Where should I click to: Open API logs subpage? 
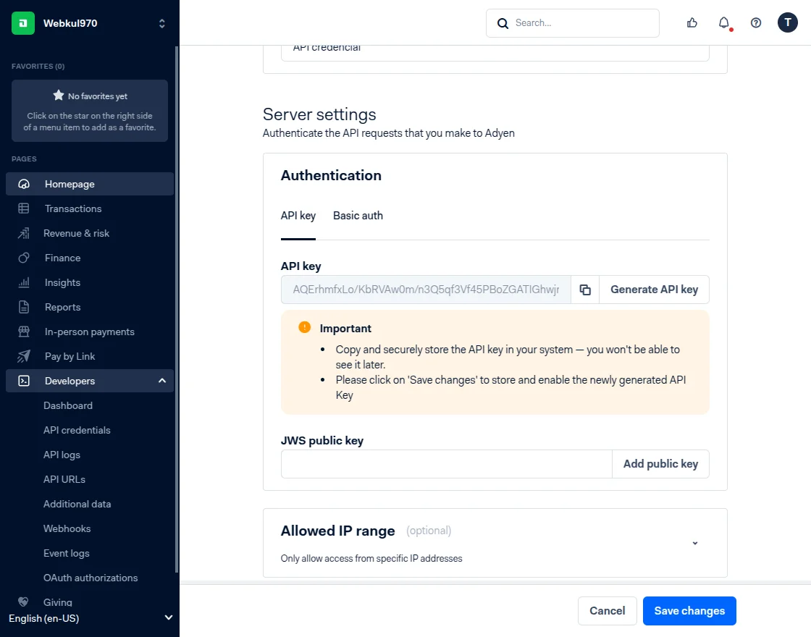tap(62, 455)
